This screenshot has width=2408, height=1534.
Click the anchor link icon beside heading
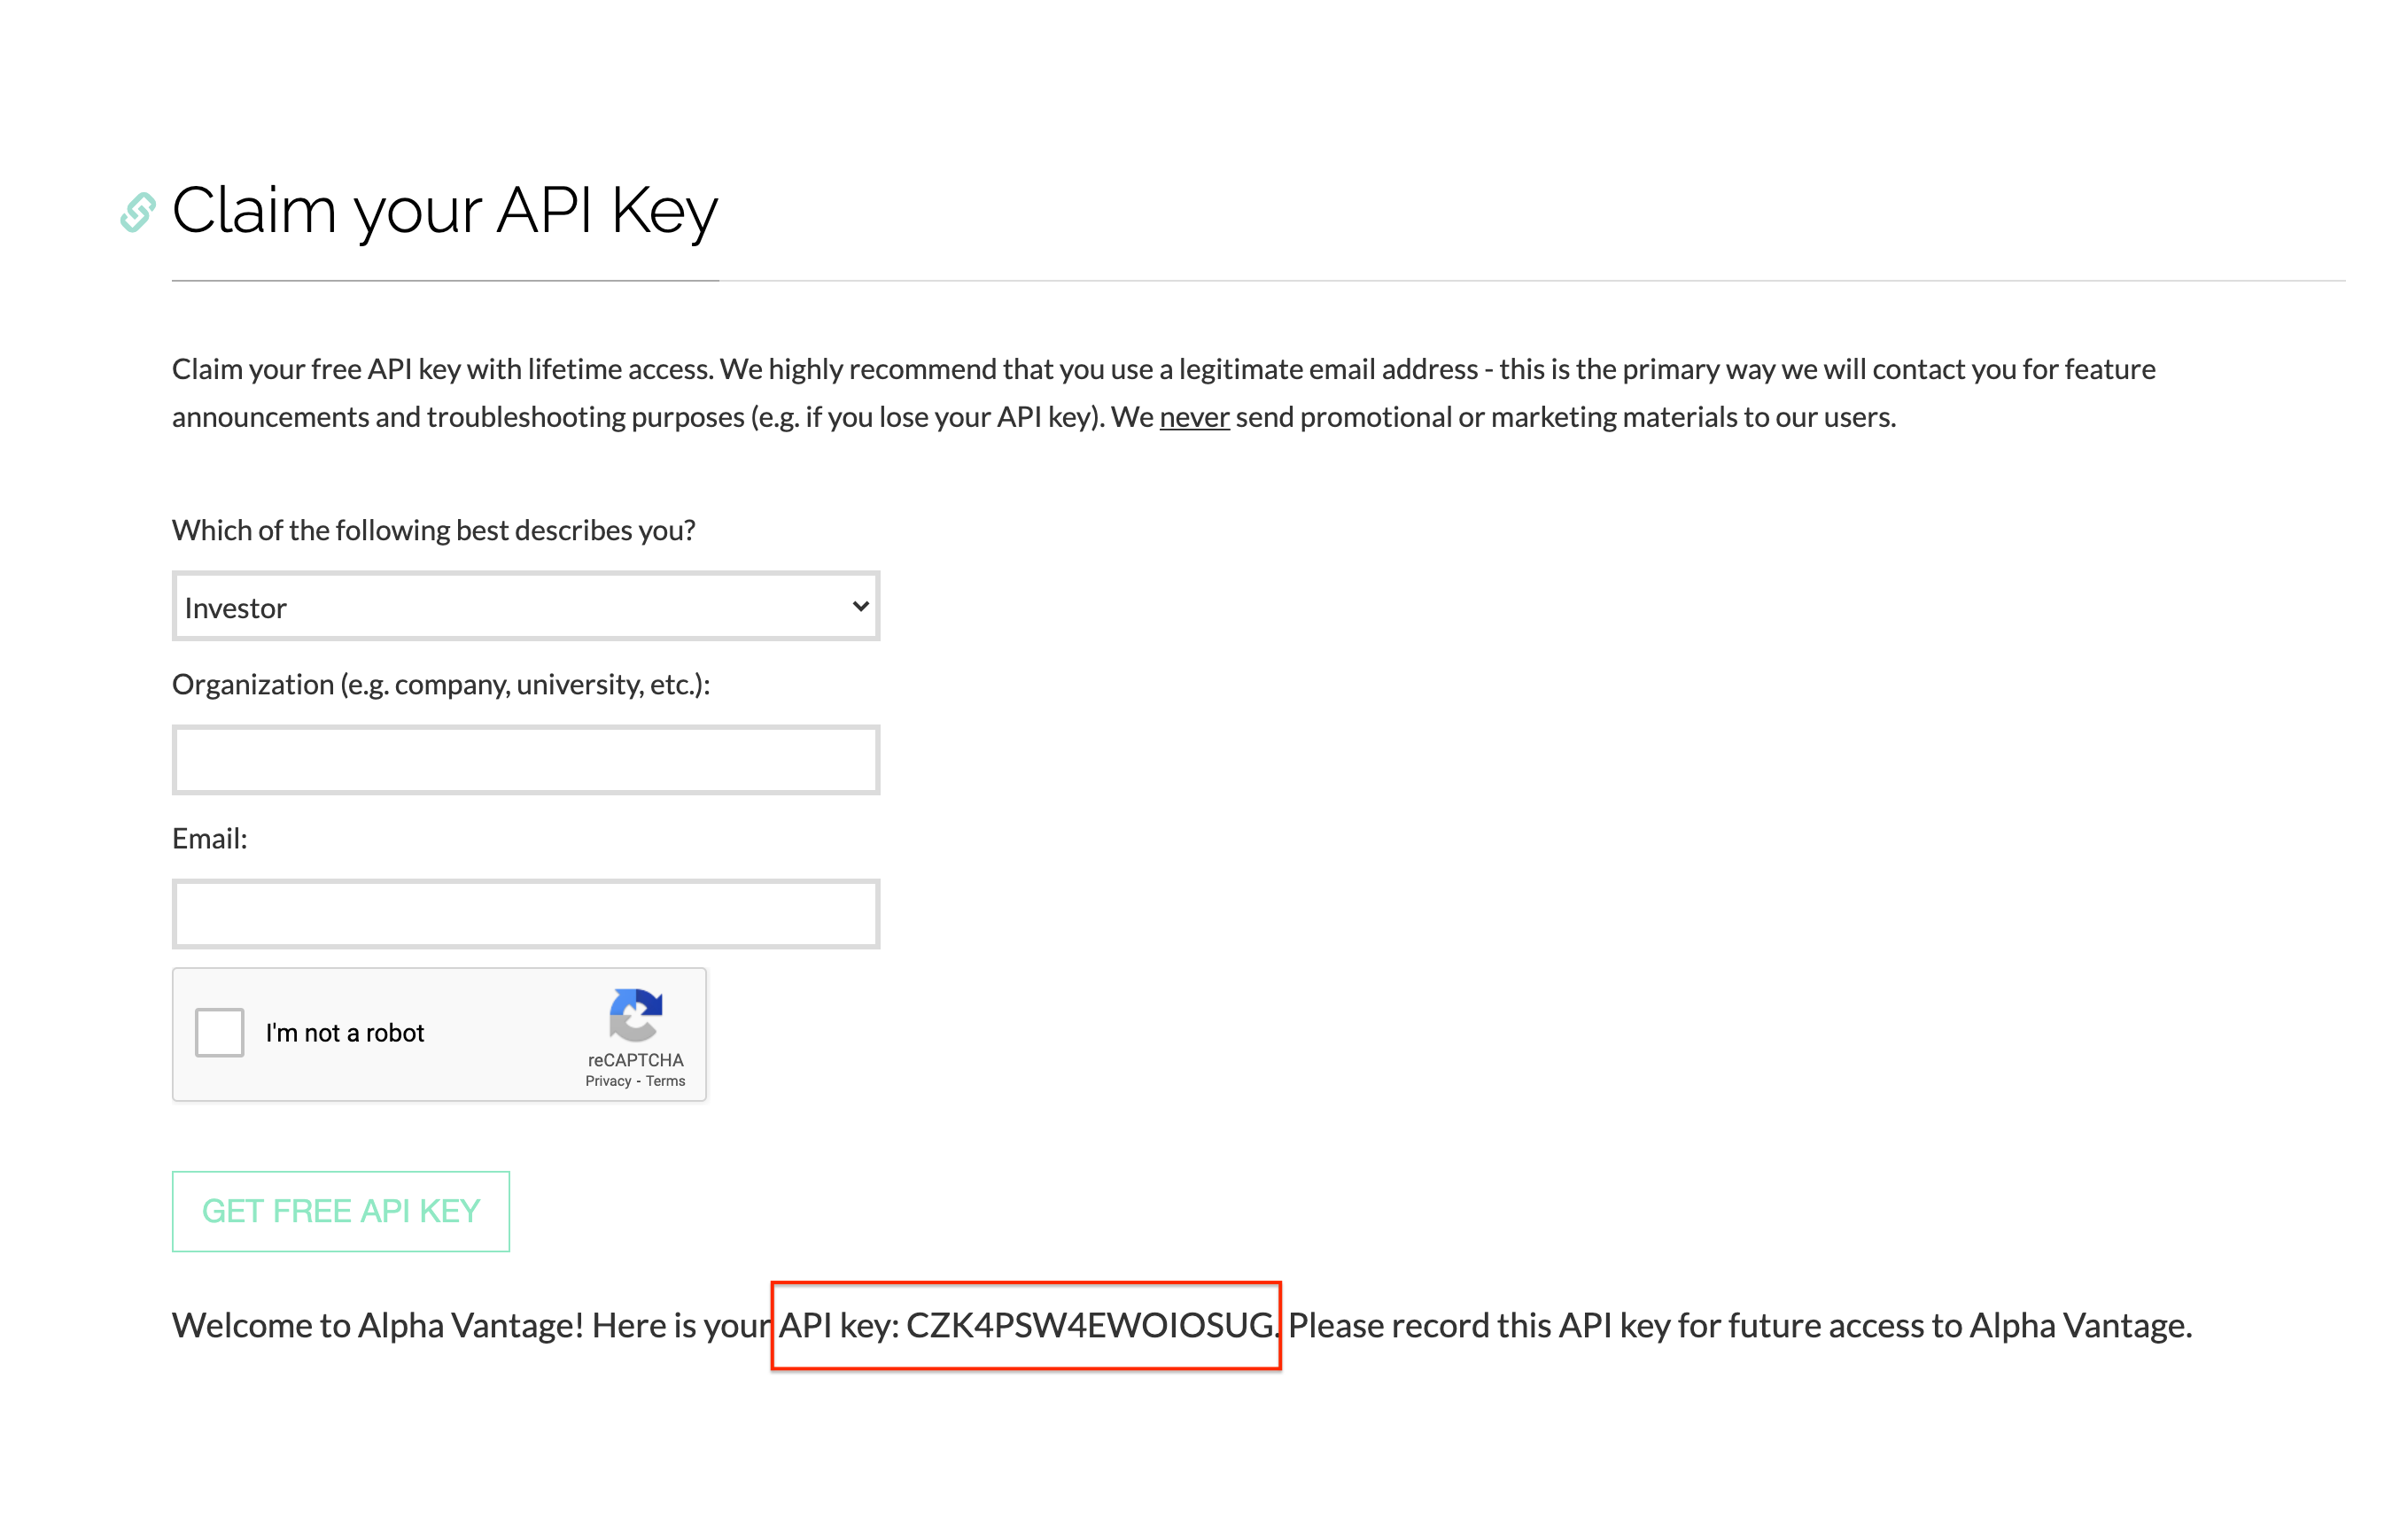coord(138,212)
